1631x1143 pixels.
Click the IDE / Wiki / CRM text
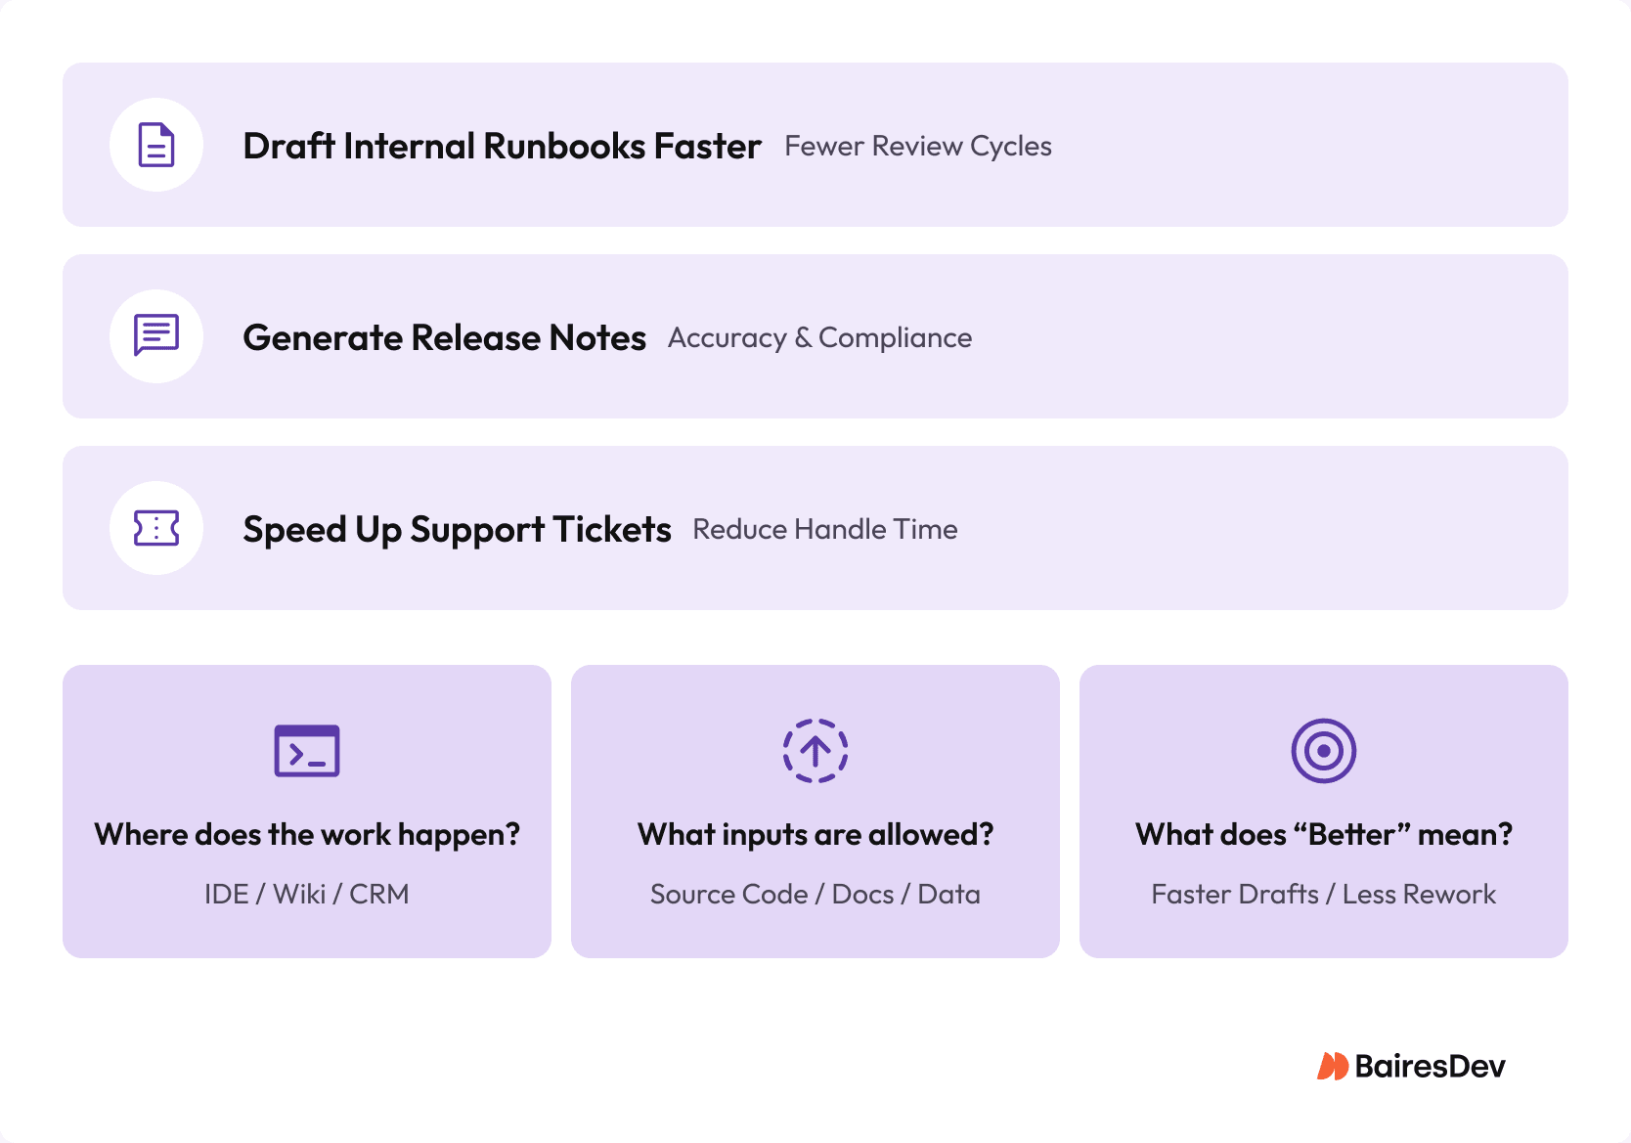(x=307, y=894)
